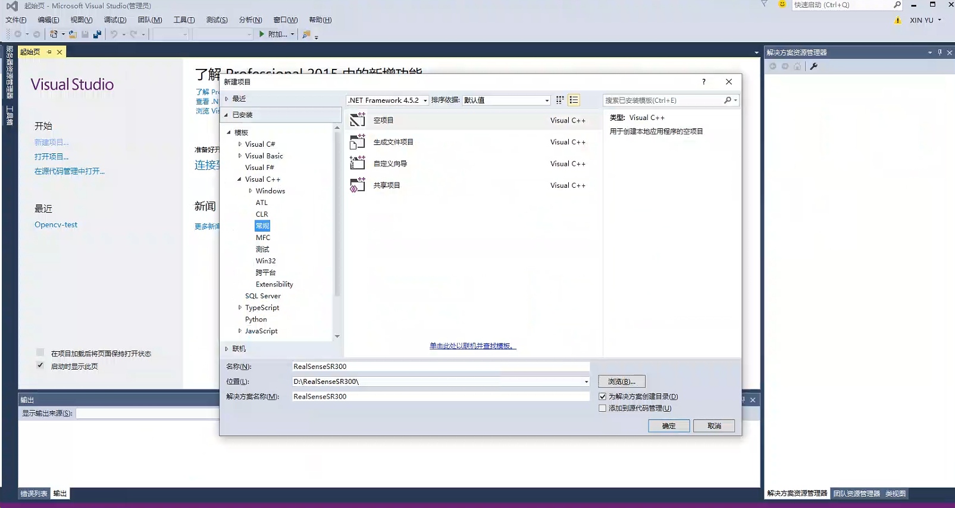Click the Empty Project (空项目) template icon

(x=358, y=120)
